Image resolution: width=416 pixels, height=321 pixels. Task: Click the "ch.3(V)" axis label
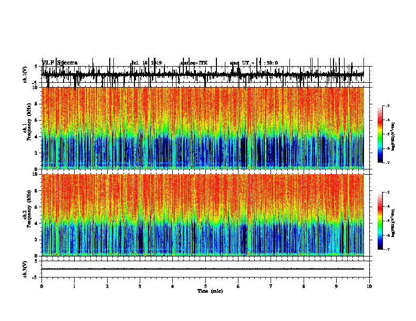[25, 269]
